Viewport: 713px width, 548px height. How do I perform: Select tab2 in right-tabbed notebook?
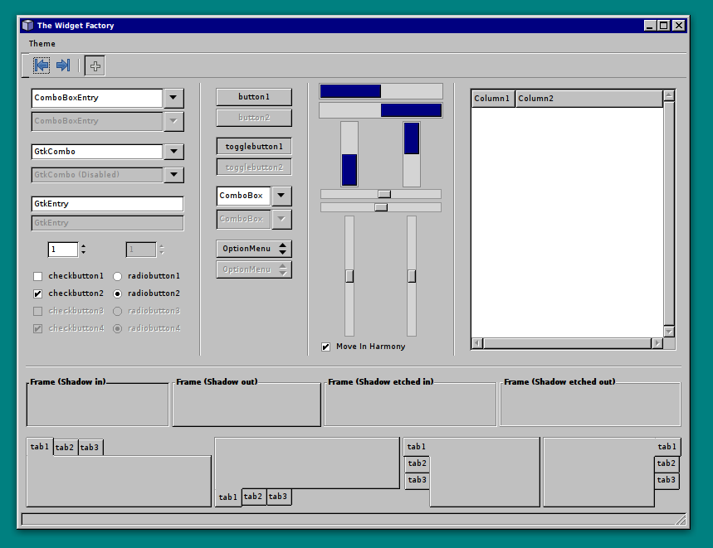667,463
